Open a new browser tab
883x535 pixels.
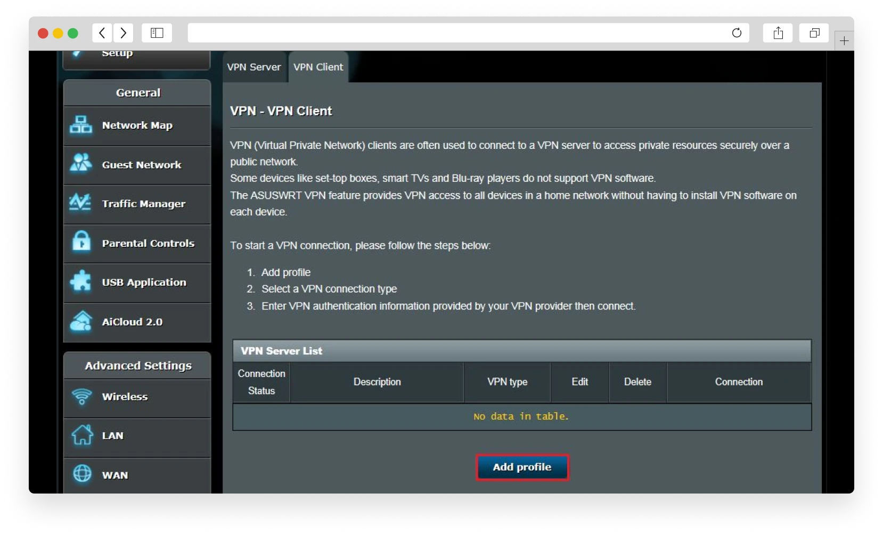click(x=845, y=40)
